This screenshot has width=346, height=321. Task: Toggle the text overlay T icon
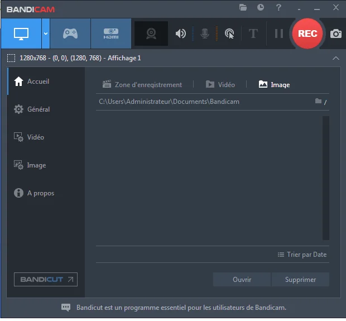pyautogui.click(x=253, y=33)
